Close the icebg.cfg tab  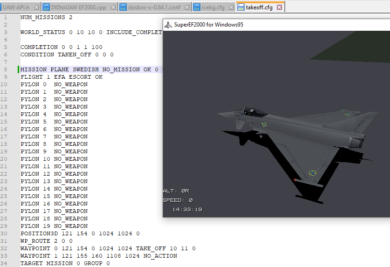pyautogui.click(x=231, y=7)
